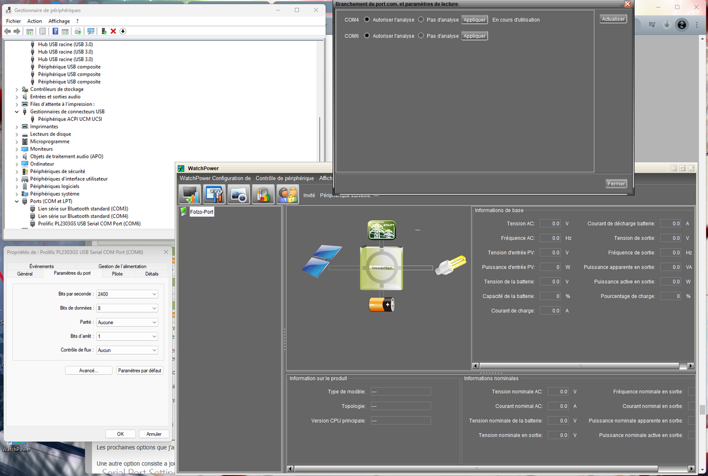The image size is (708, 476).
Task: Switch to the Général tab
Action: pyautogui.click(x=25, y=274)
